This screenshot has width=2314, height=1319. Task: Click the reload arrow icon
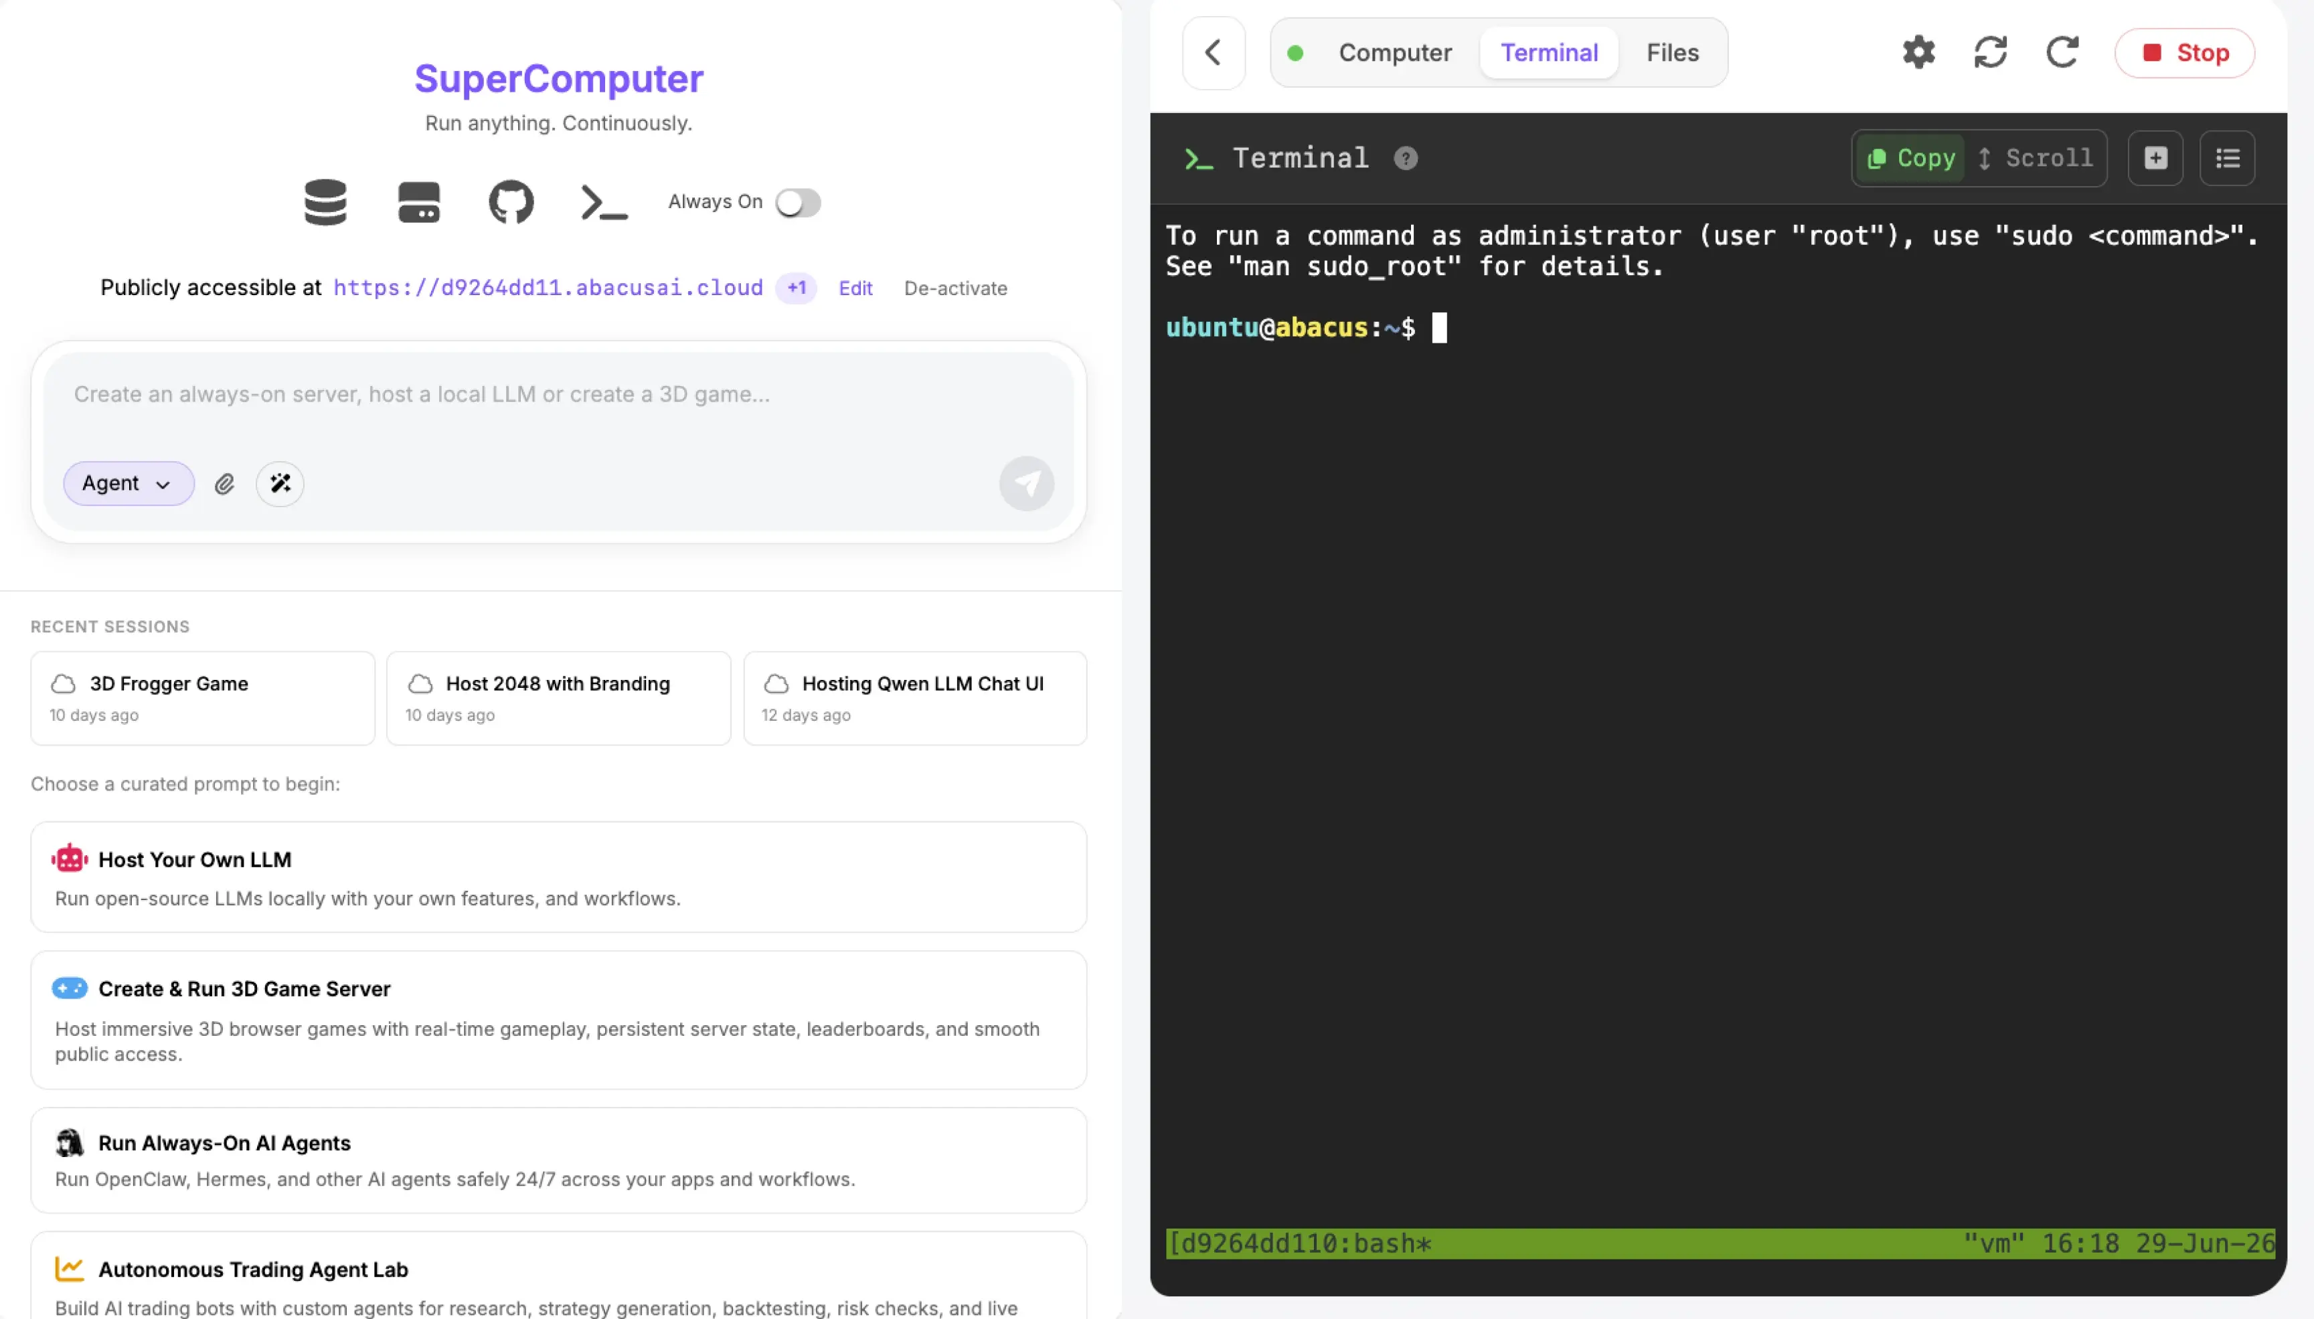2062,53
